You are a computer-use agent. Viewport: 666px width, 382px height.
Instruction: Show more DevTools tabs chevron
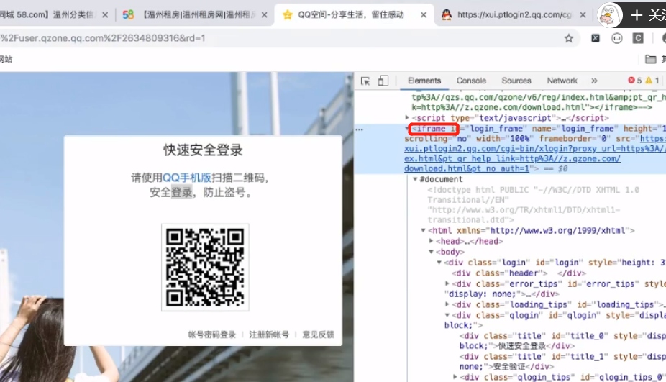(594, 81)
